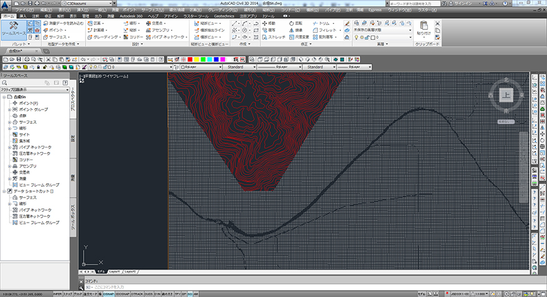547x297 pixels.
Task: Select the Move (移動) tool
Action: click(x=269, y=23)
